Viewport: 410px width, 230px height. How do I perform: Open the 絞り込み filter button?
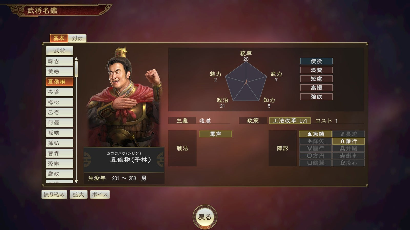point(54,194)
